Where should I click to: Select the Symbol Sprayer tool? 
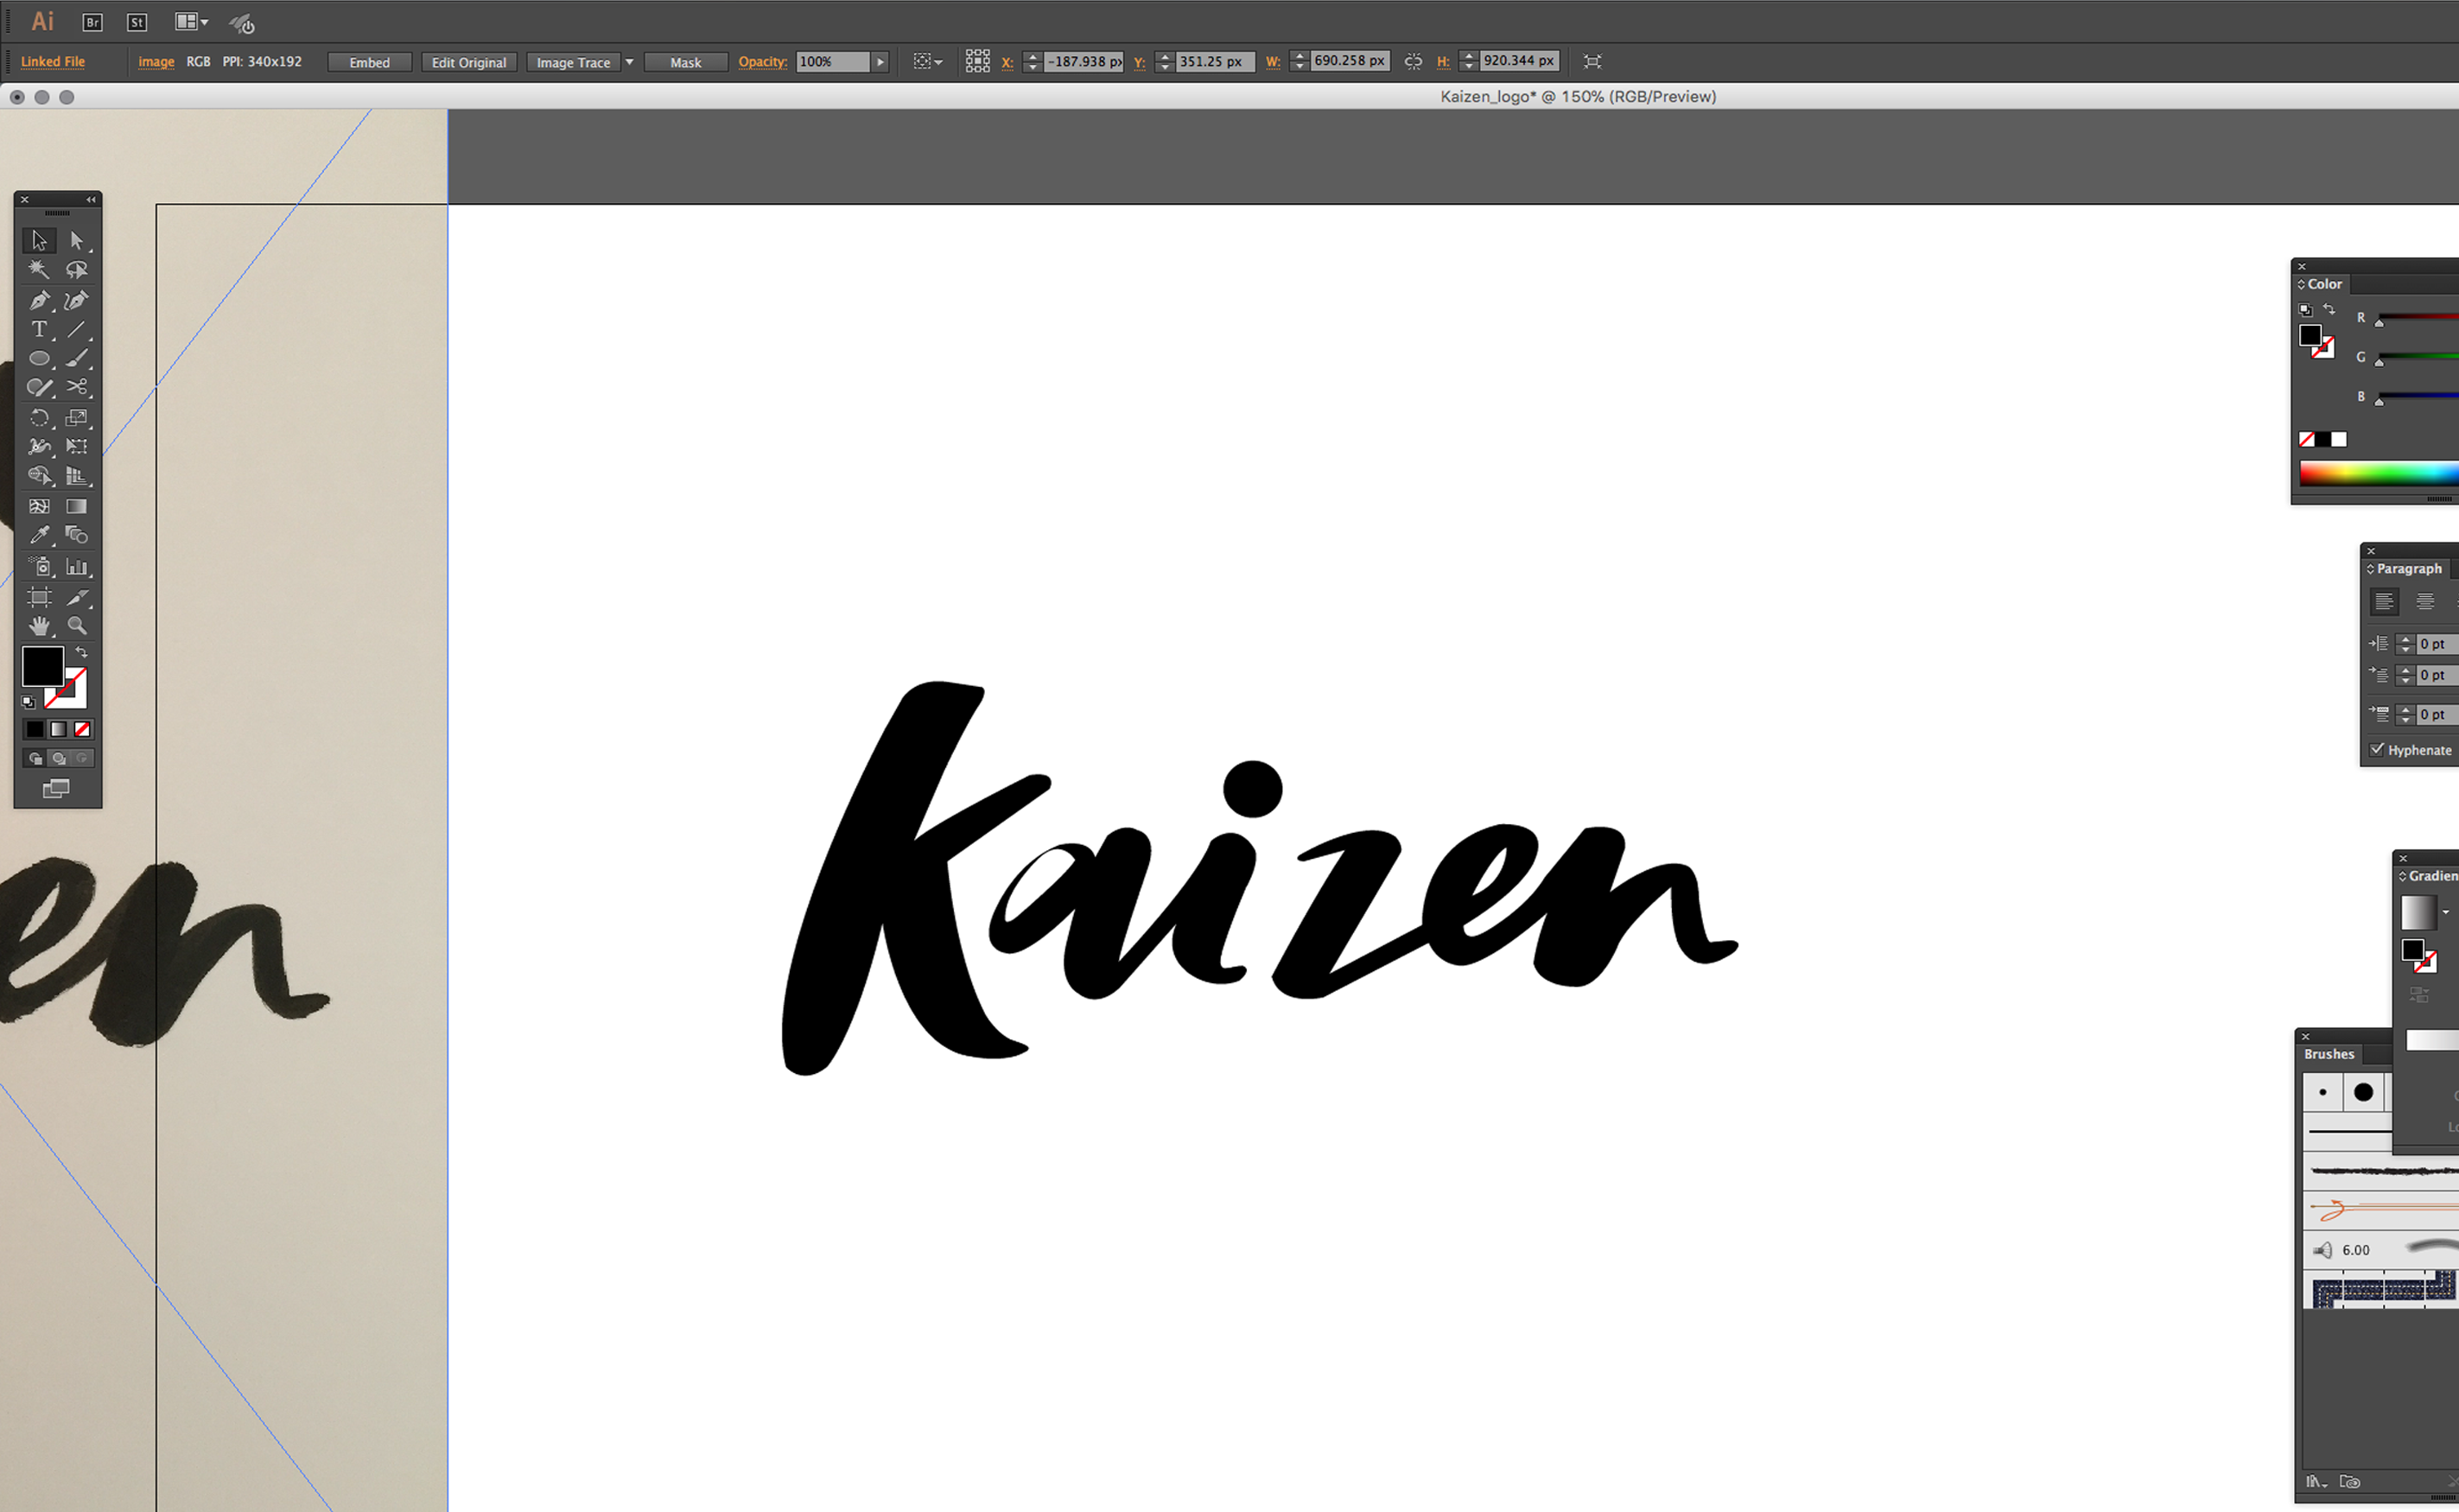coord(39,567)
